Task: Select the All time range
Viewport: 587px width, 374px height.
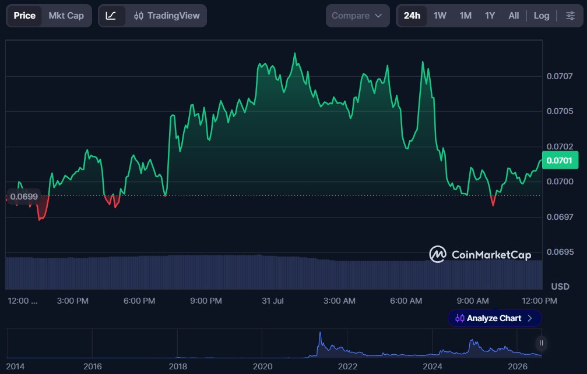Action: (514, 16)
